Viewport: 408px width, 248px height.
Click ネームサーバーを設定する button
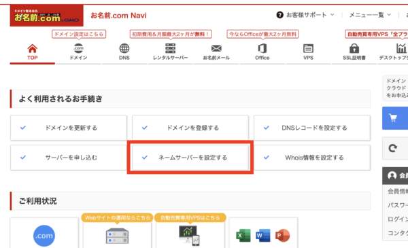tap(190, 158)
